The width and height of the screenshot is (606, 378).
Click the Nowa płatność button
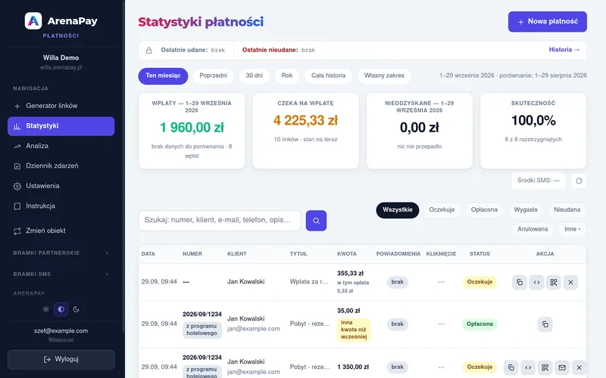click(547, 22)
